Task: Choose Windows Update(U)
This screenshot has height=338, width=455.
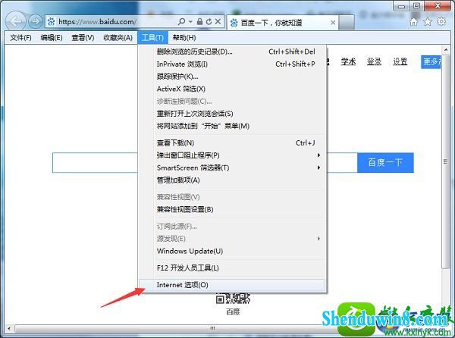Action: click(x=232, y=252)
